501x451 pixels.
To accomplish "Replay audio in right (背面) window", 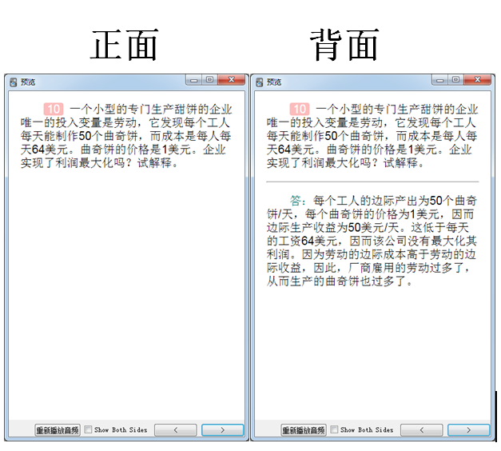I will [304, 430].
